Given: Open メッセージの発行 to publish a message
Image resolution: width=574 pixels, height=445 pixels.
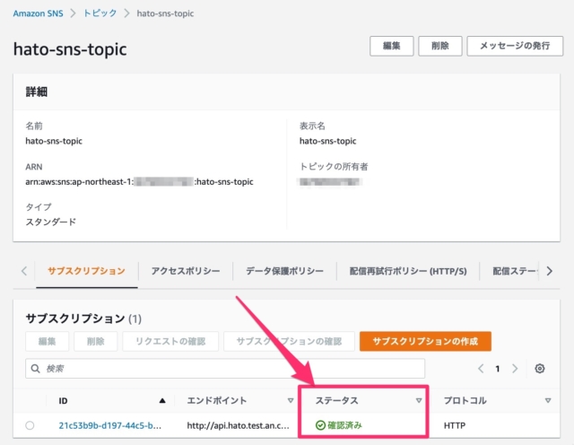Looking at the screenshot, I should pos(515,46).
